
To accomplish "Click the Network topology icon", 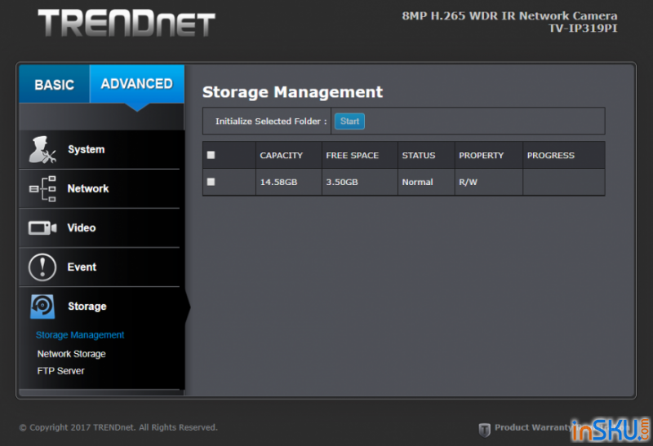I will click(x=42, y=188).
